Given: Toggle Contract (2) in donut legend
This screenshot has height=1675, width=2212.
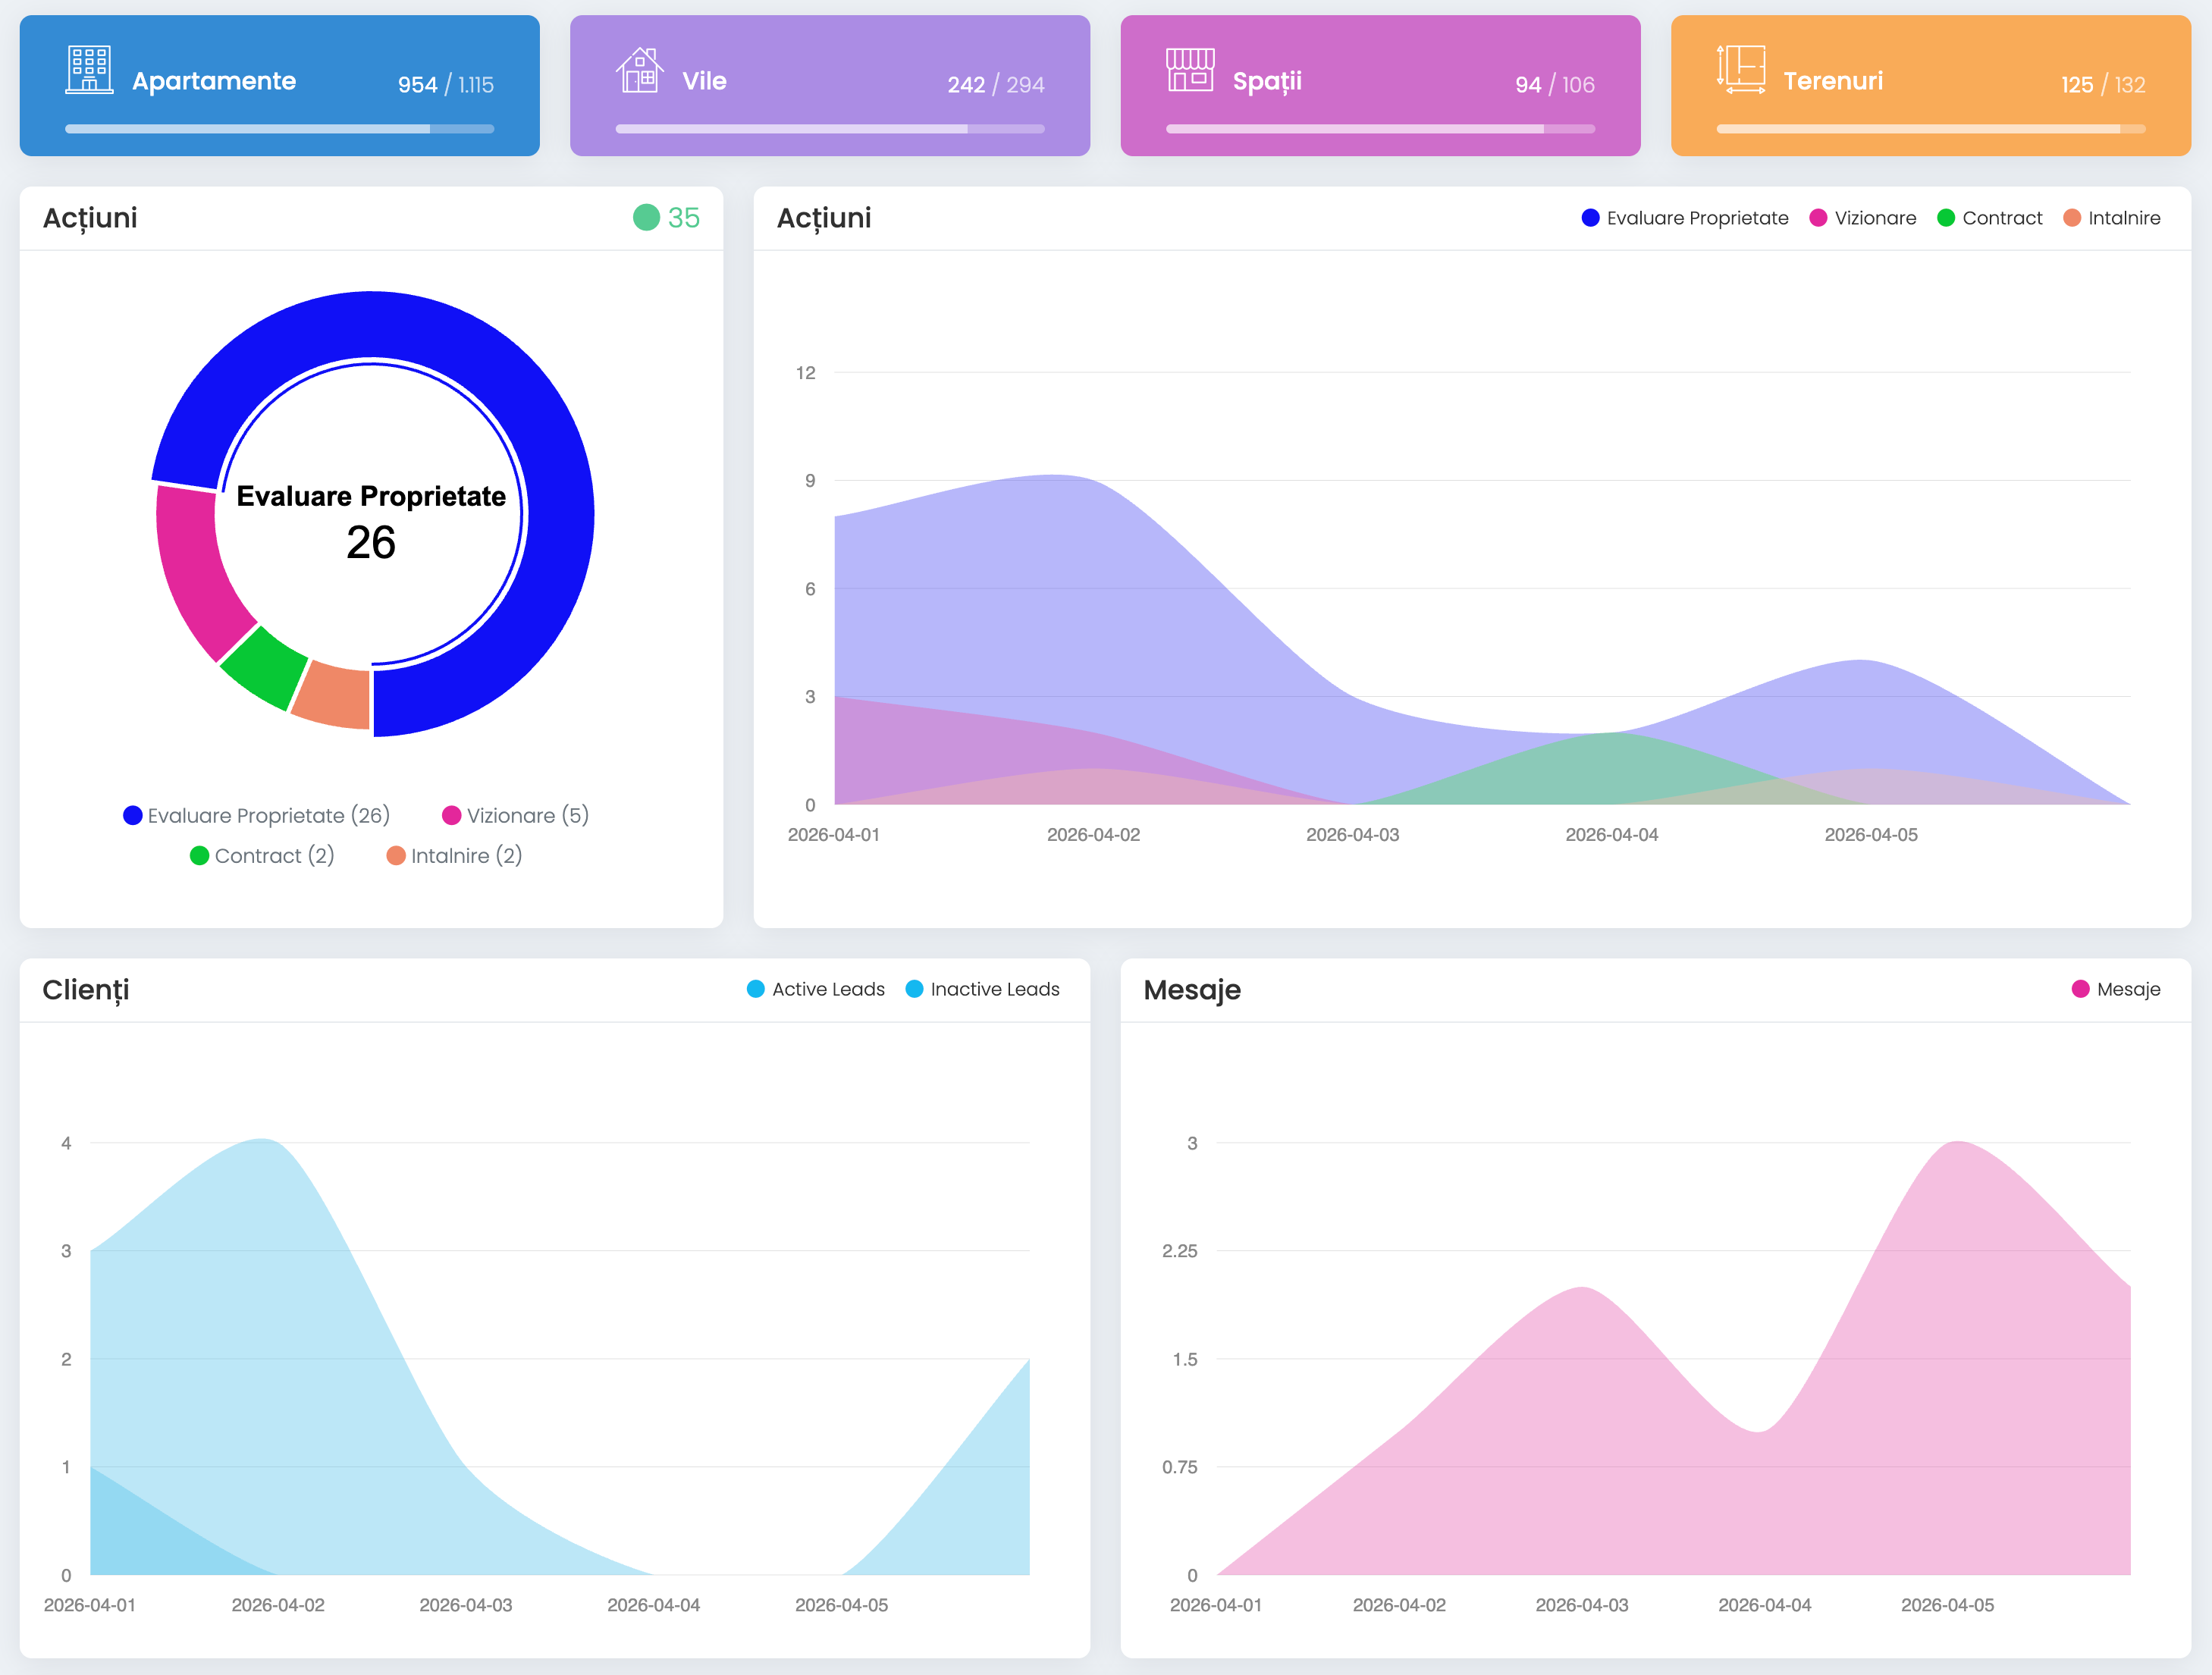Looking at the screenshot, I should [x=262, y=856].
